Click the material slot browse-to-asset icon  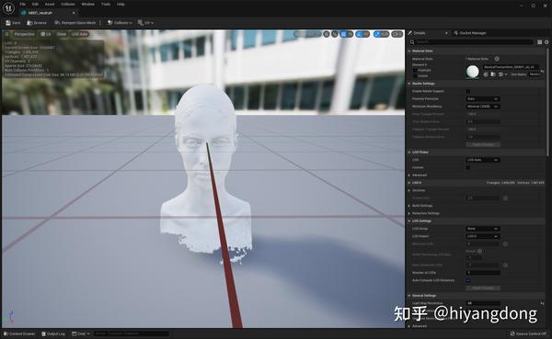(493, 74)
